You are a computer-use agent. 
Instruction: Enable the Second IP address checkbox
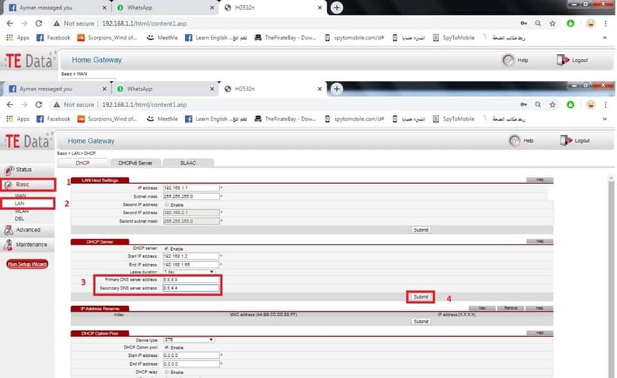point(167,204)
